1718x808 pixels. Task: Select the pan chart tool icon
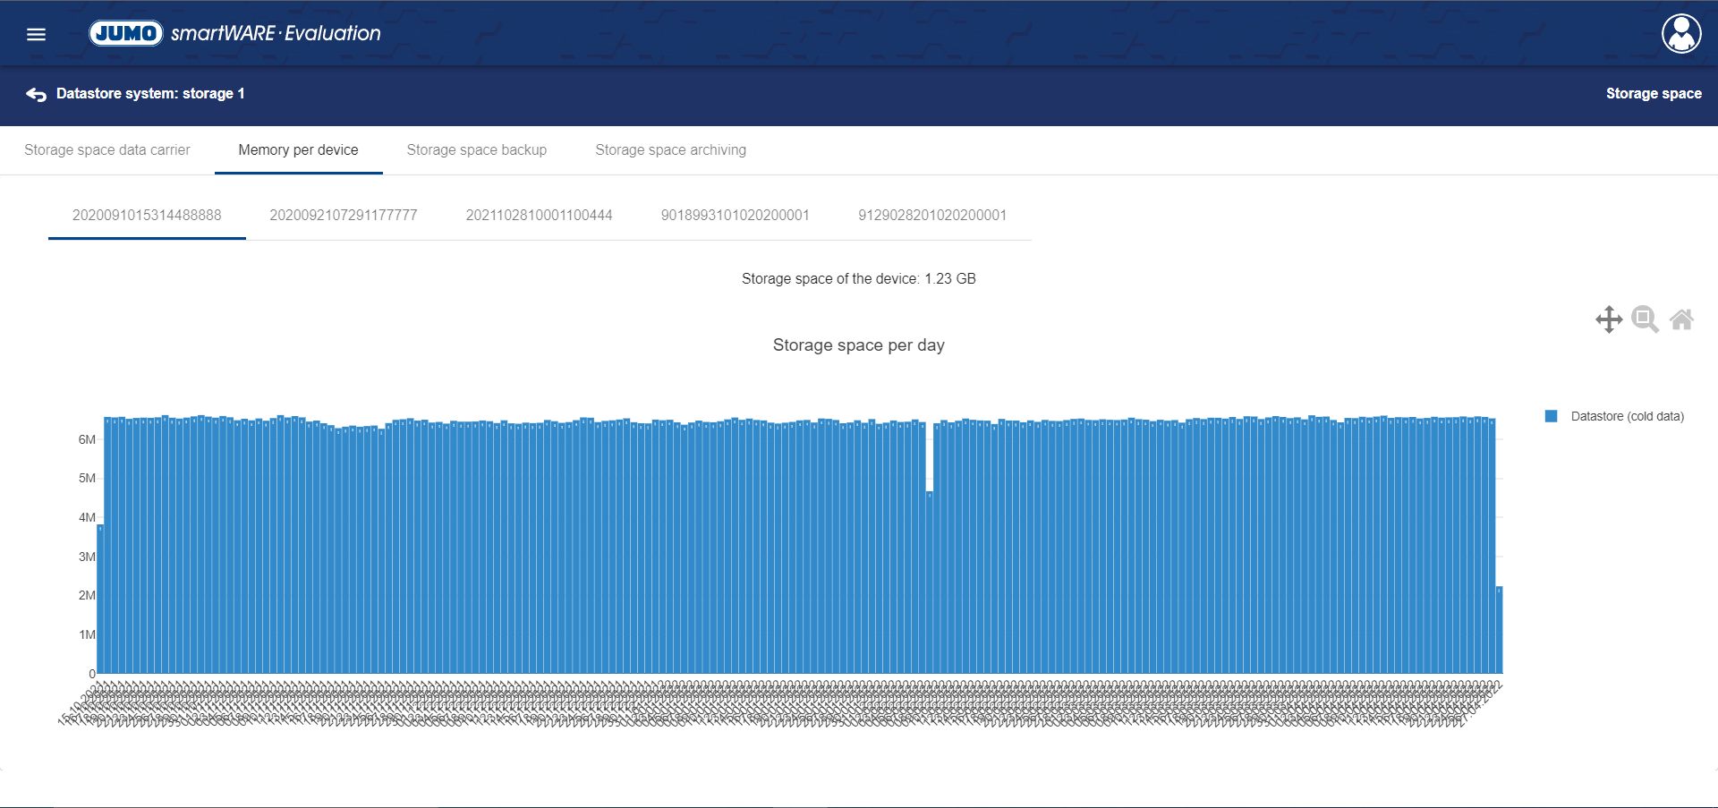tap(1608, 319)
